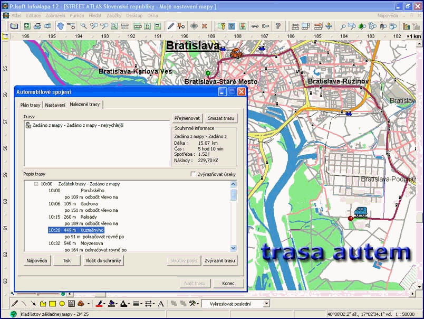
Task: Click the route description scrollbar thumb
Action: 233,195
